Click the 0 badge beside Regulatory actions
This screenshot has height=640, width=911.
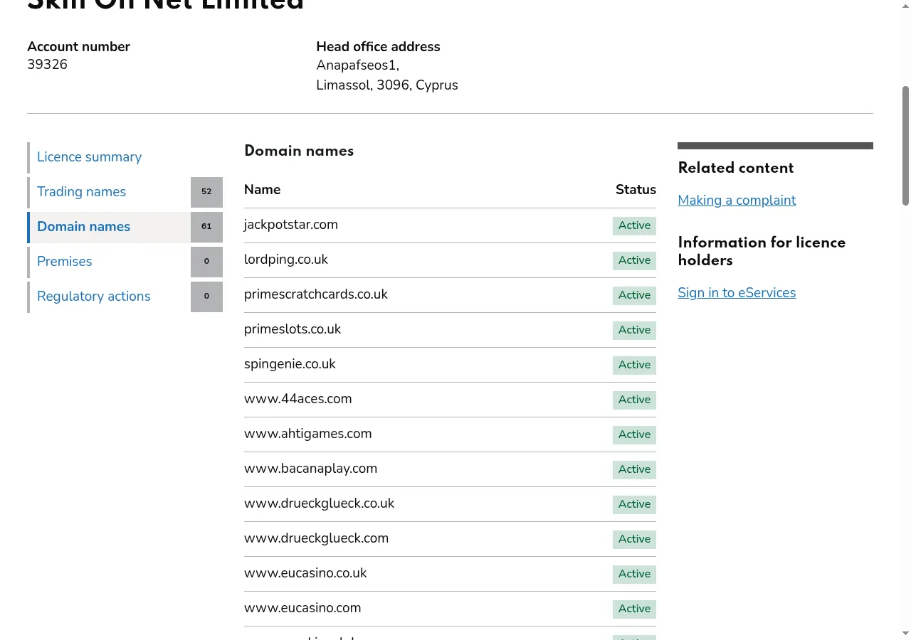pyautogui.click(x=206, y=297)
